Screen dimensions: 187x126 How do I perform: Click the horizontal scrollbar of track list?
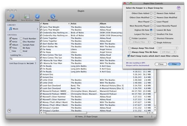click(66, 113)
